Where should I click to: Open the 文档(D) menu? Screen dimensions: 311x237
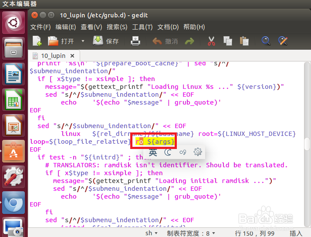click(x=168, y=27)
